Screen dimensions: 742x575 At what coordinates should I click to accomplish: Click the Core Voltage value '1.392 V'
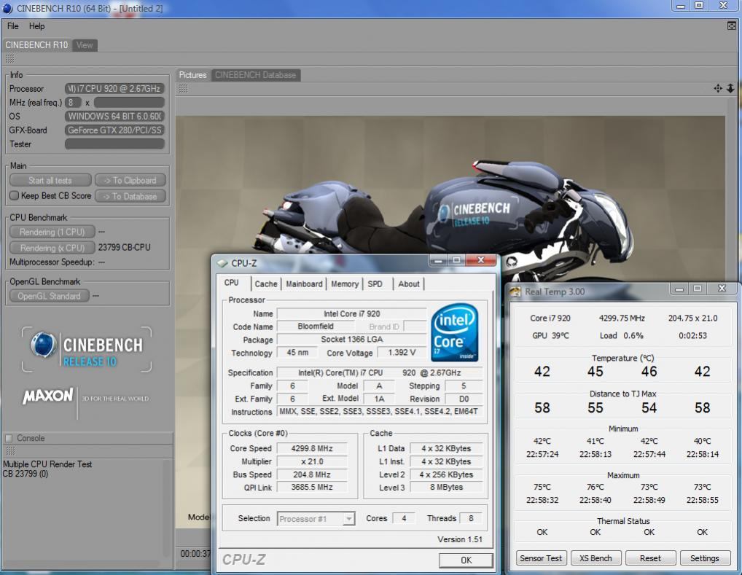(x=402, y=353)
